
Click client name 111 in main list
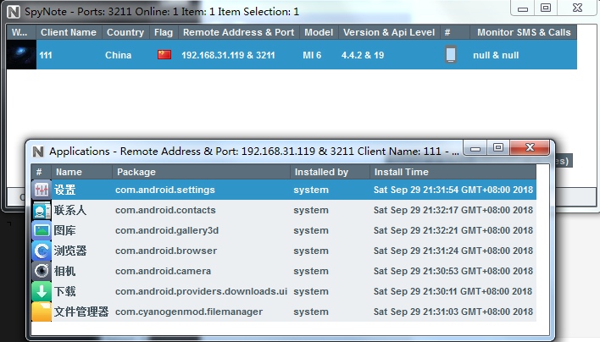(x=46, y=55)
